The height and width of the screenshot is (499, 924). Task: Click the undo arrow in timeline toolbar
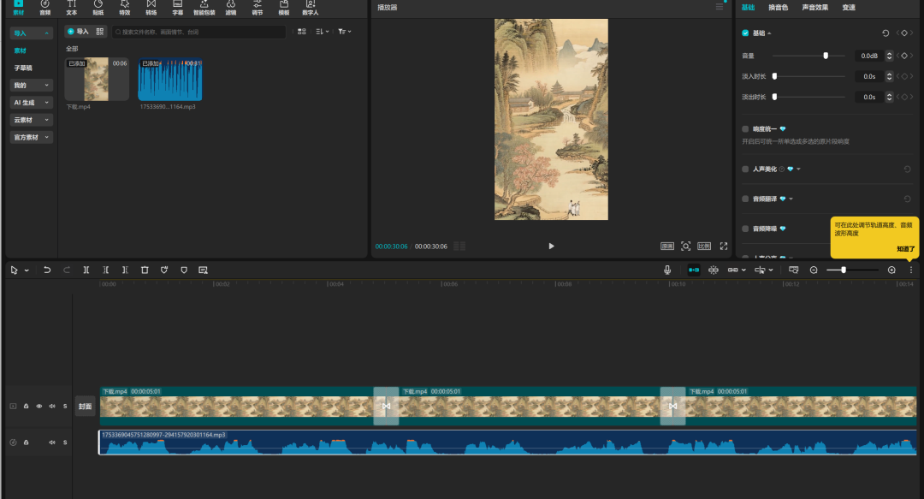click(x=47, y=270)
